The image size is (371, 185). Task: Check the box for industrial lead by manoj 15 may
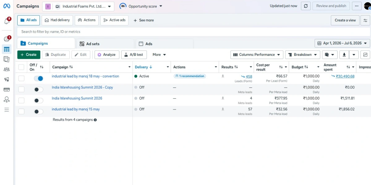(x=21, y=111)
